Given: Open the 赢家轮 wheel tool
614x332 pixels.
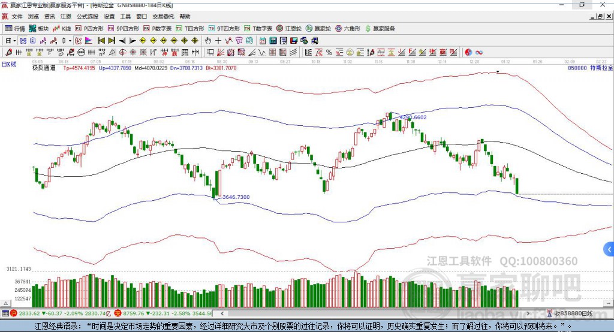Looking at the screenshot, I should tap(318, 29).
